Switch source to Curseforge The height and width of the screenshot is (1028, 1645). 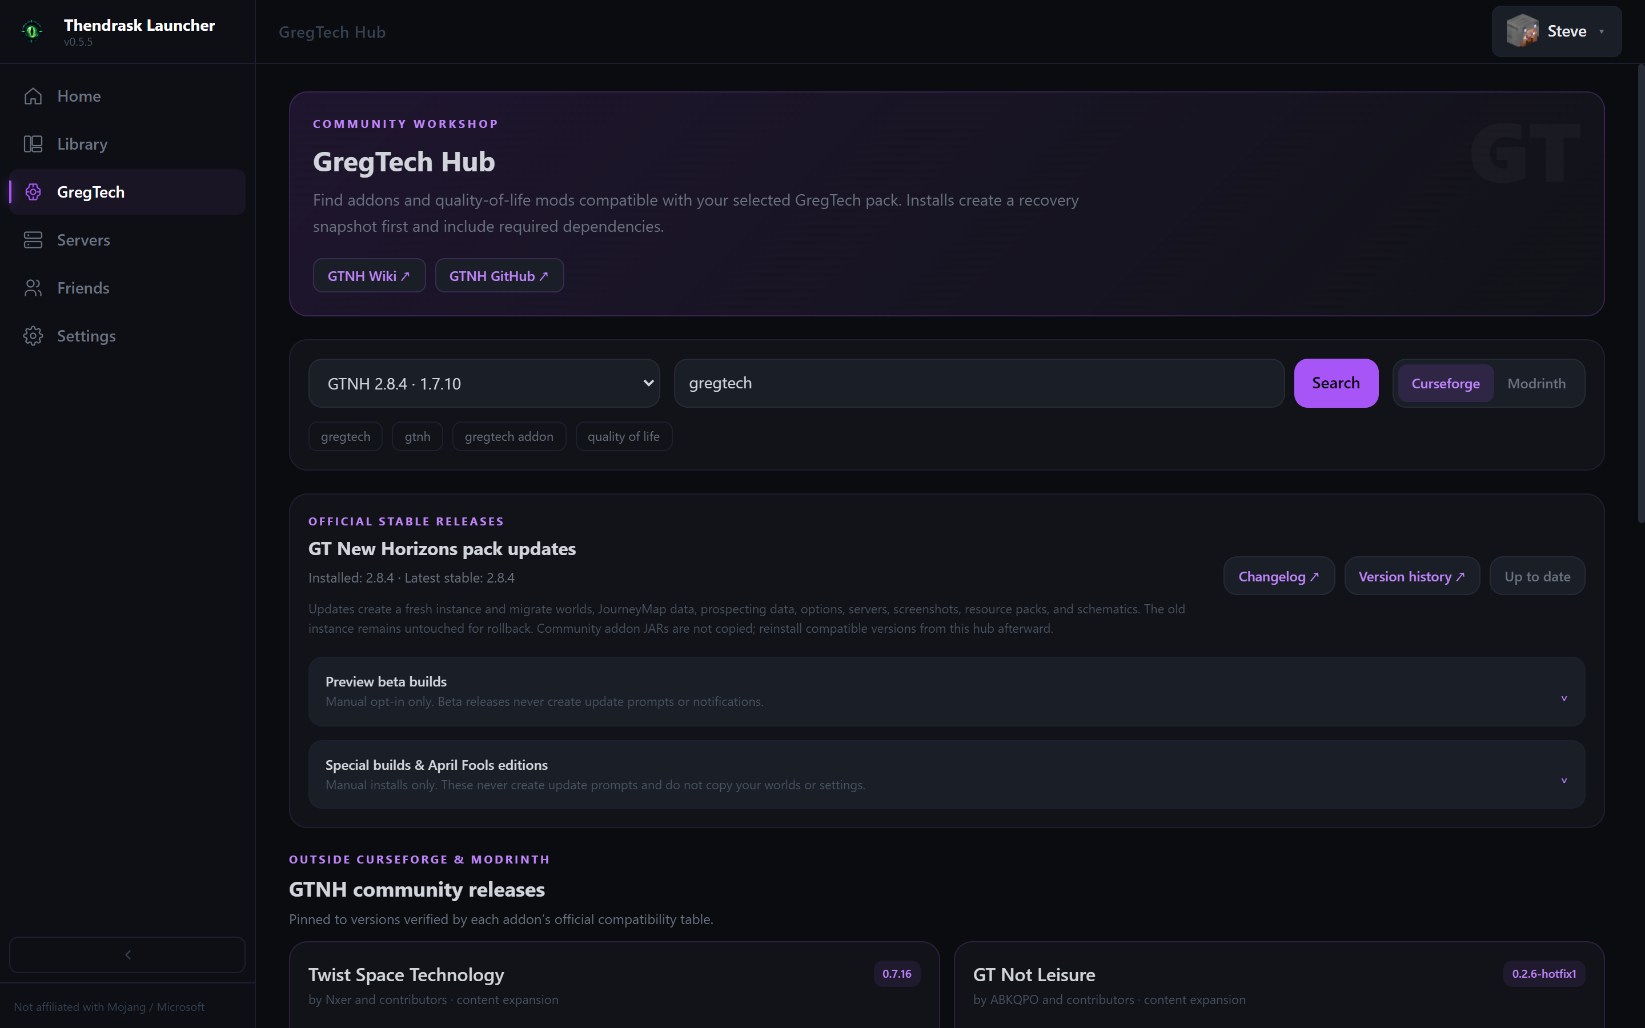point(1445,383)
